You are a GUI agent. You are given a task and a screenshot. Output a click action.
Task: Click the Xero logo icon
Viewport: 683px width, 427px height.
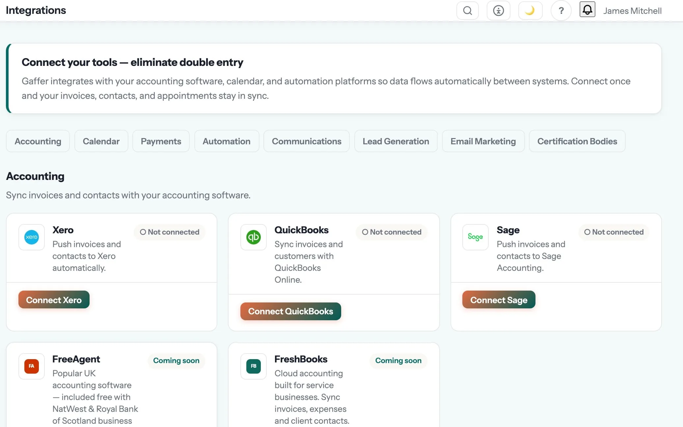[32, 237]
